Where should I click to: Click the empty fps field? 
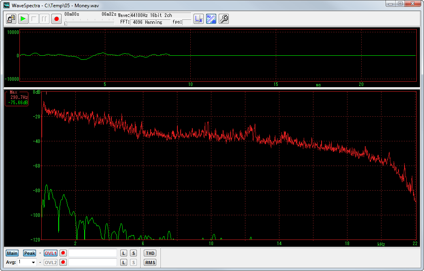tap(187, 22)
